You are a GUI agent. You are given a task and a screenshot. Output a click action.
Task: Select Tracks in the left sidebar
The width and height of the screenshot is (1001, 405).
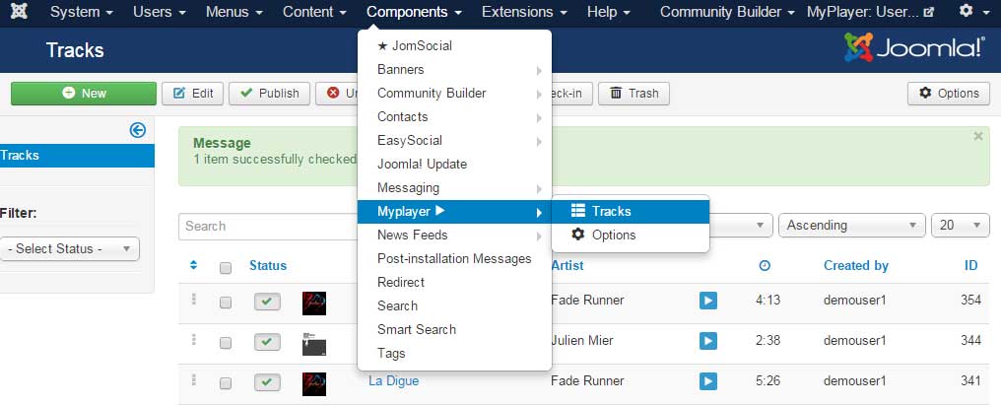pyautogui.click(x=77, y=156)
